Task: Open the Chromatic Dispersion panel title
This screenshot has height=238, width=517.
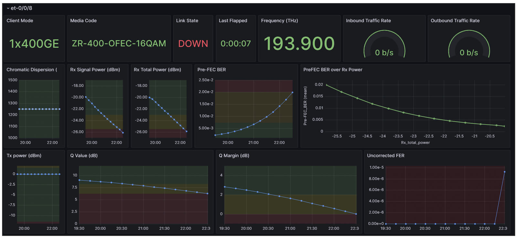Action: coord(32,70)
